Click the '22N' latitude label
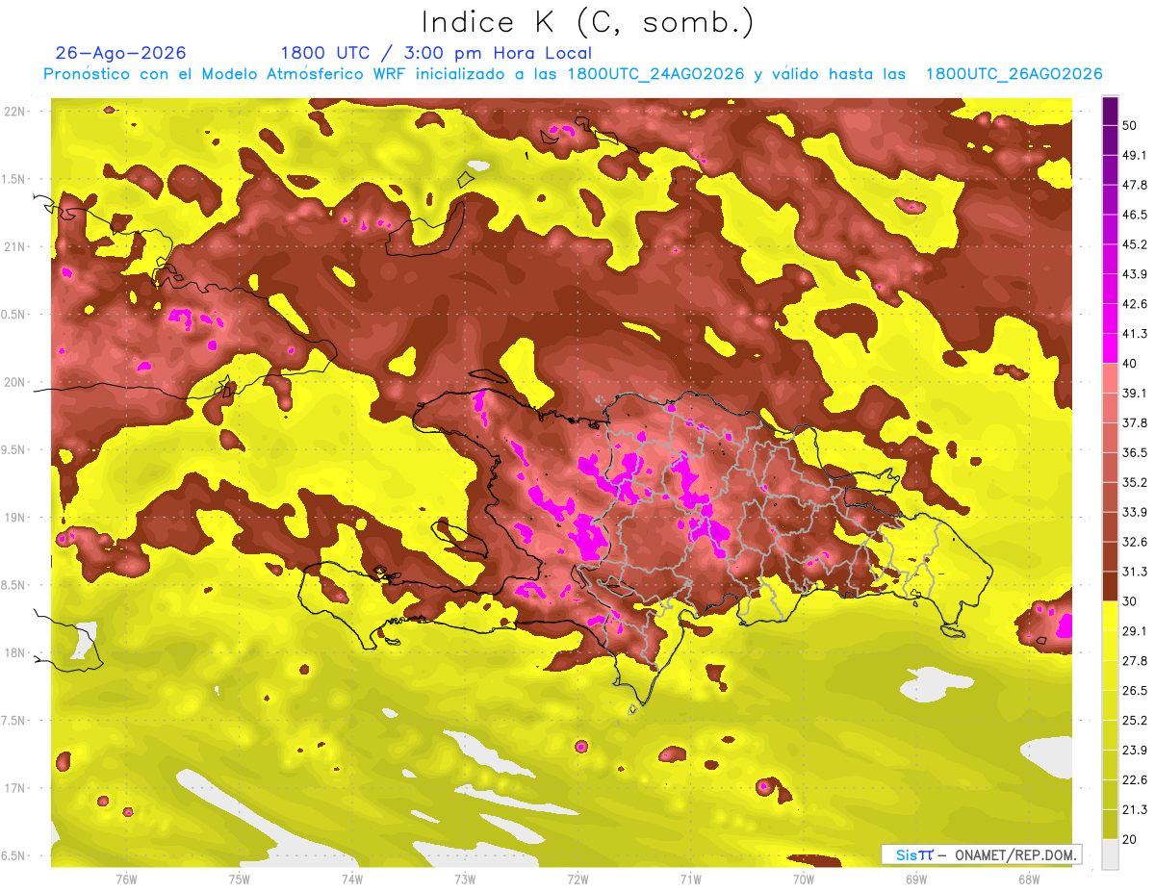The image size is (1155, 892). [x=13, y=112]
